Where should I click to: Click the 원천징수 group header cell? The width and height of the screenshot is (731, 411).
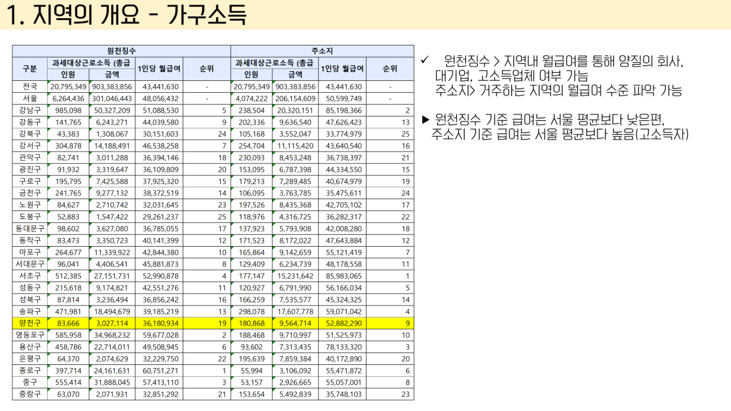121,51
